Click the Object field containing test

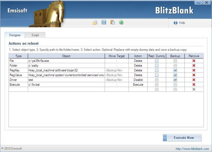coord(66,80)
